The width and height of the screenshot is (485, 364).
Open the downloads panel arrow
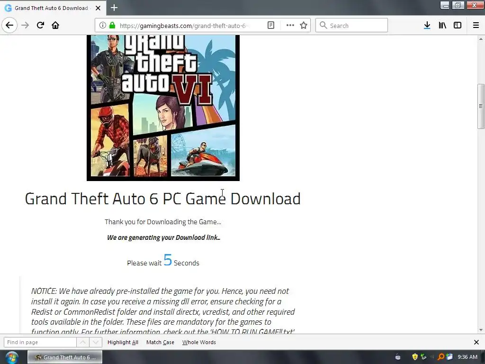pos(427,26)
